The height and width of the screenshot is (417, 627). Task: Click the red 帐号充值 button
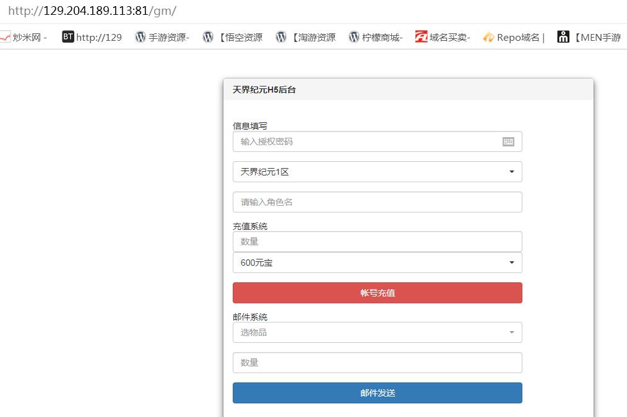[377, 293]
